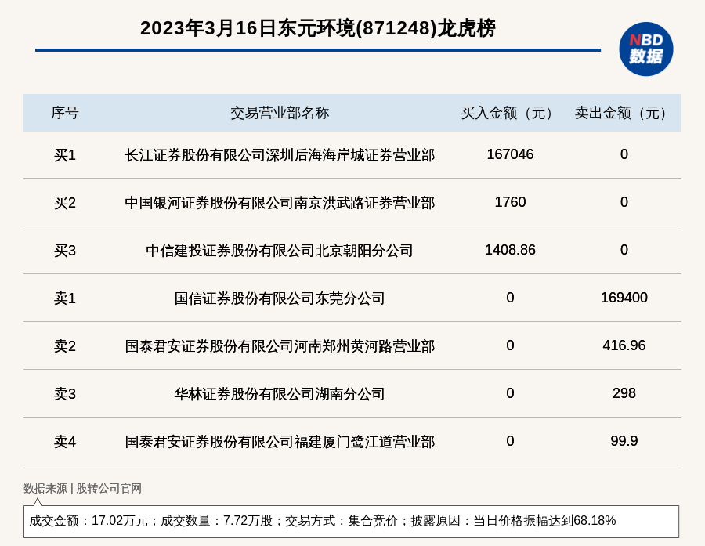This screenshot has height=546, width=705.
Task: Click the buy amount 0 in 卖3 row
Action: click(x=510, y=393)
